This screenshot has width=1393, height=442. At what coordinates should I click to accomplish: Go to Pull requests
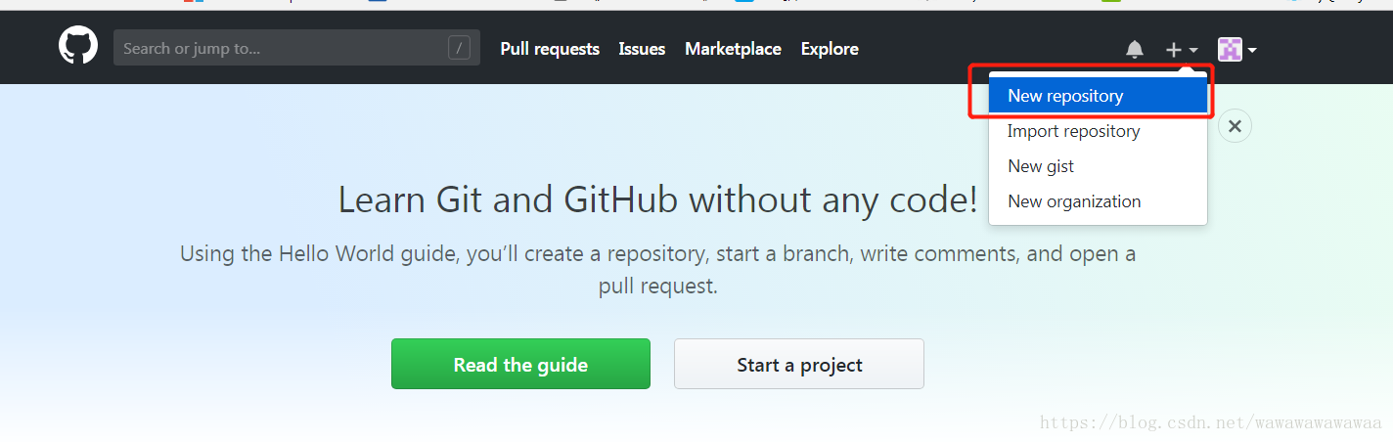(550, 49)
